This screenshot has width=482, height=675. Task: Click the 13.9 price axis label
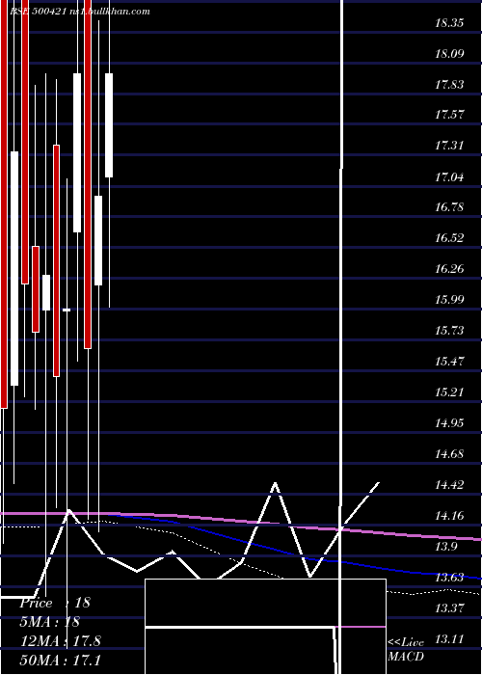coord(445,547)
